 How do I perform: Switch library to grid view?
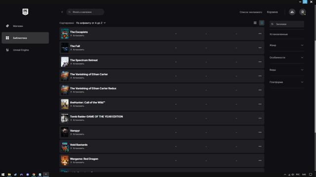tap(255, 23)
